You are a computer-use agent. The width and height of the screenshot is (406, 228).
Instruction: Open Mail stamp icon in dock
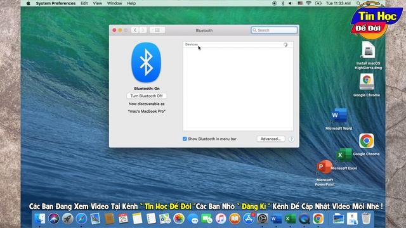pos(95,218)
